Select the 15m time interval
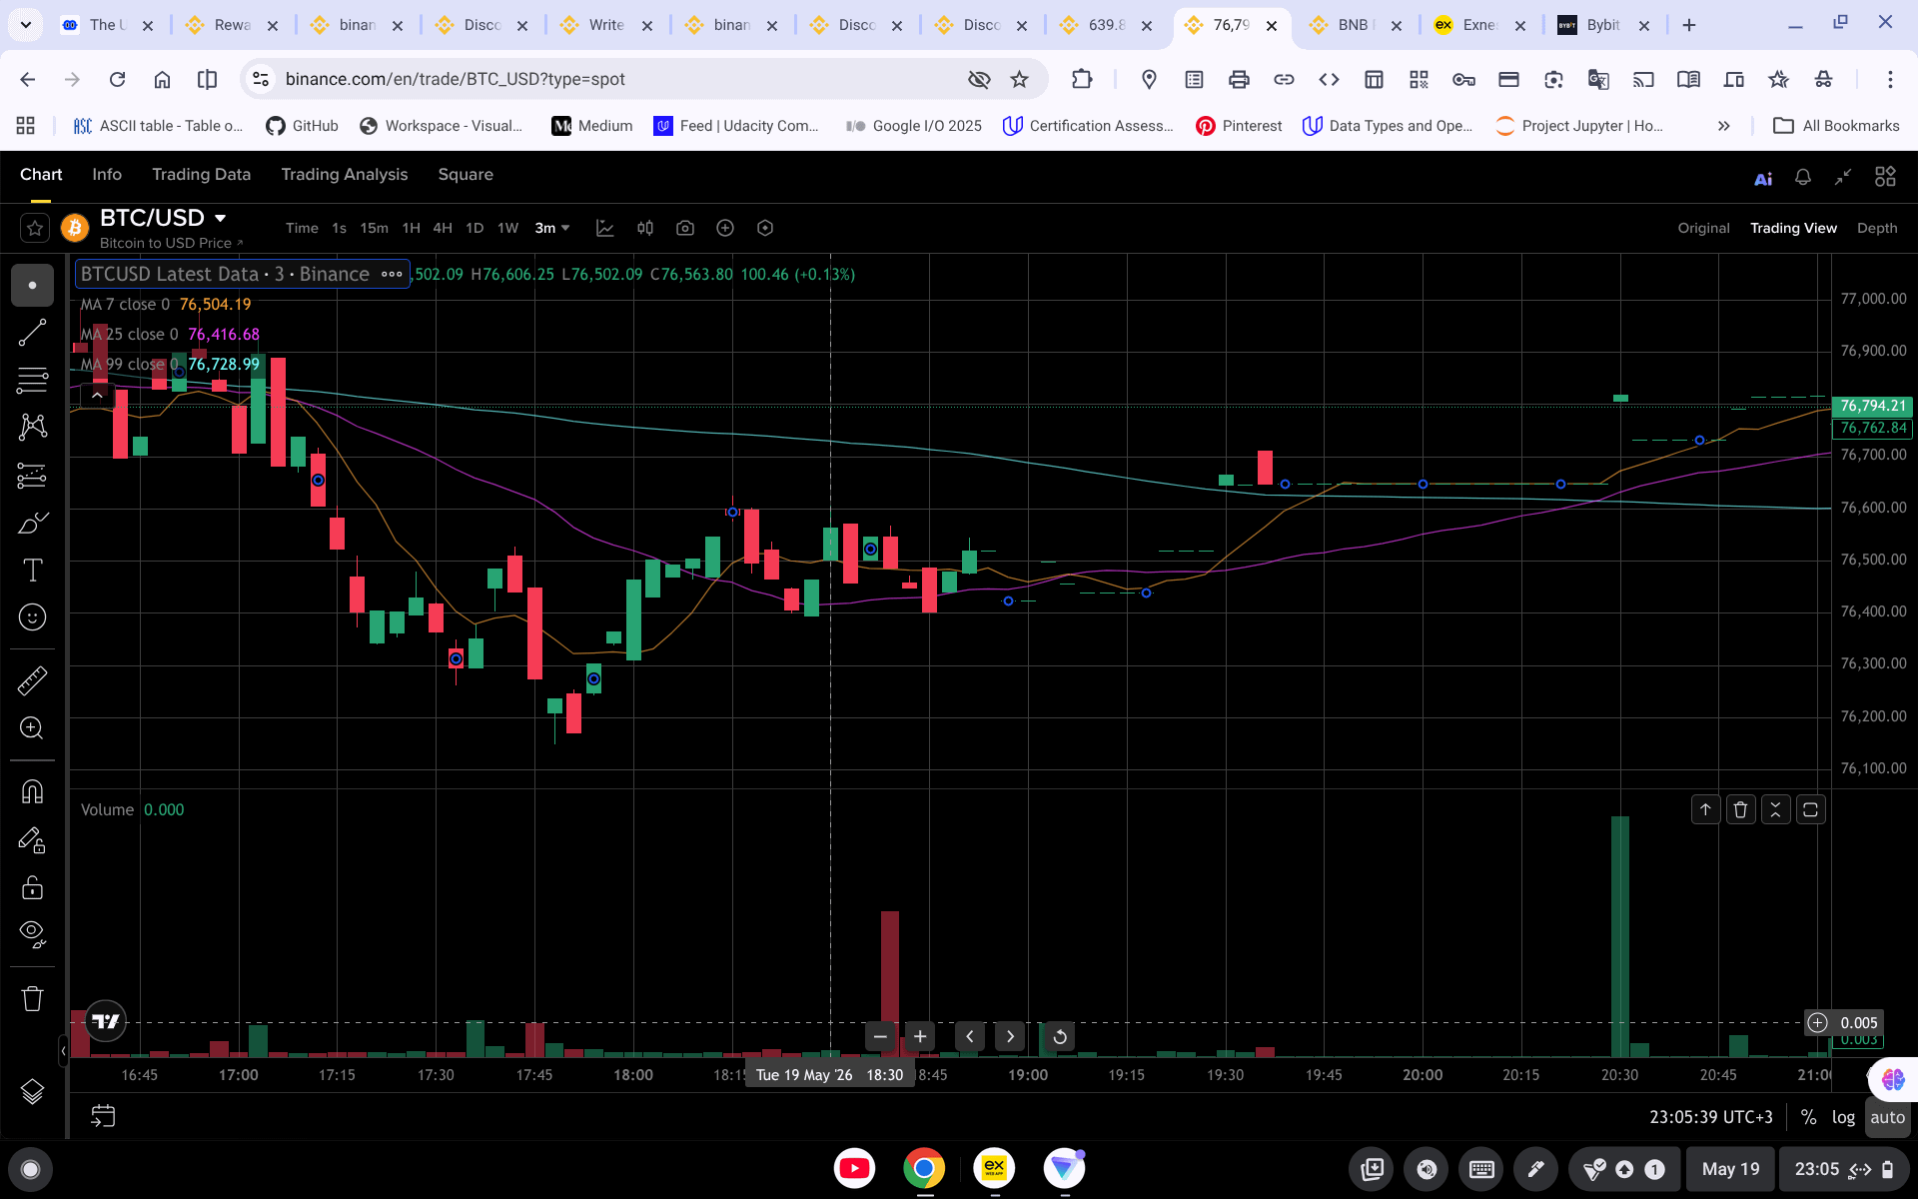Screen dimensions: 1918x1199 pyautogui.click(x=374, y=228)
